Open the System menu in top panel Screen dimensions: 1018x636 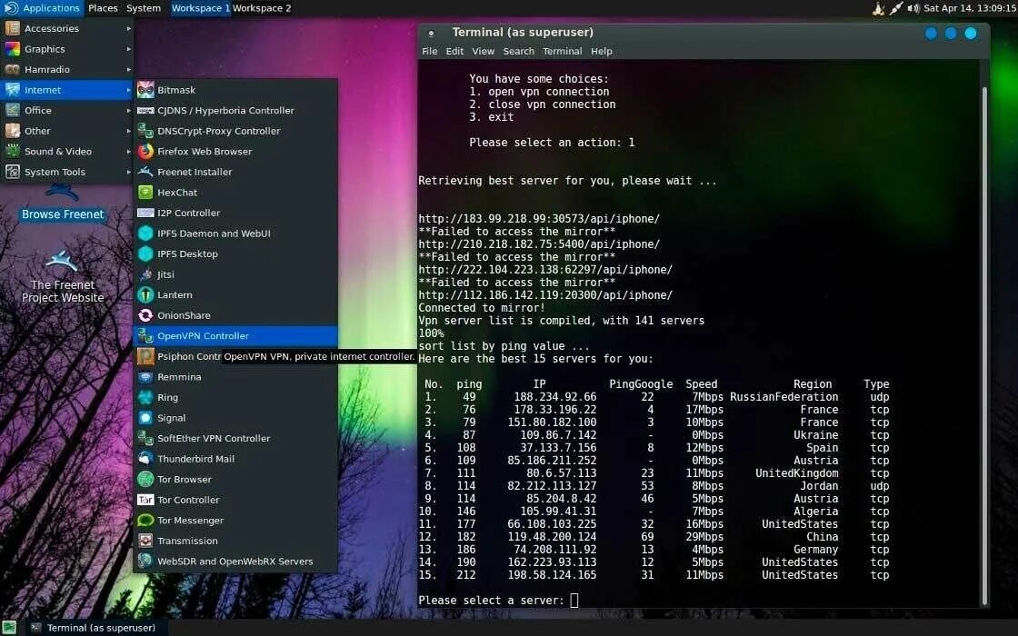coord(144,8)
